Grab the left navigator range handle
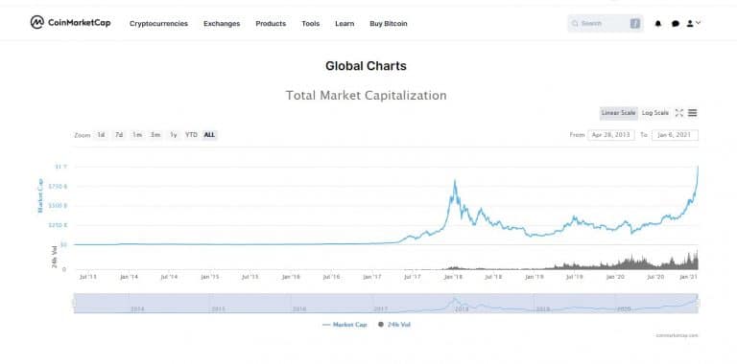Viewport: 737px width, 364px height. (x=74, y=303)
